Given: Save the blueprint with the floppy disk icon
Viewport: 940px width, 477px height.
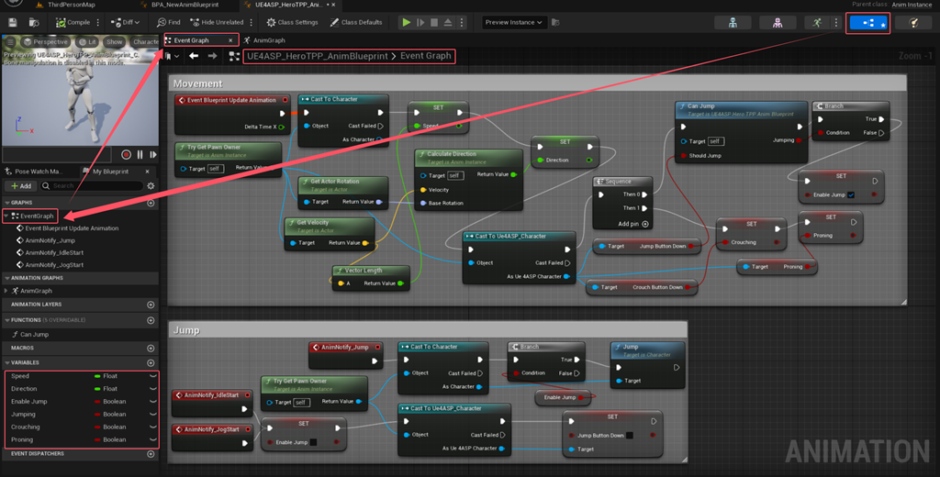Looking at the screenshot, I should click(13, 23).
